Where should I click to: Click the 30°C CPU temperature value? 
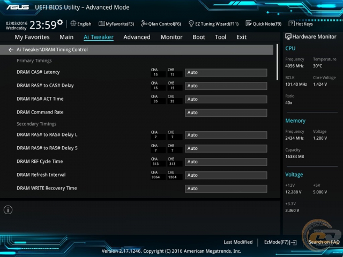(317, 66)
